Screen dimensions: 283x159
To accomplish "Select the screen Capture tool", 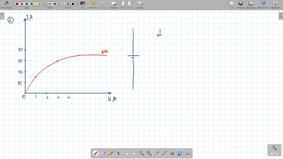I will [x=180, y=153].
